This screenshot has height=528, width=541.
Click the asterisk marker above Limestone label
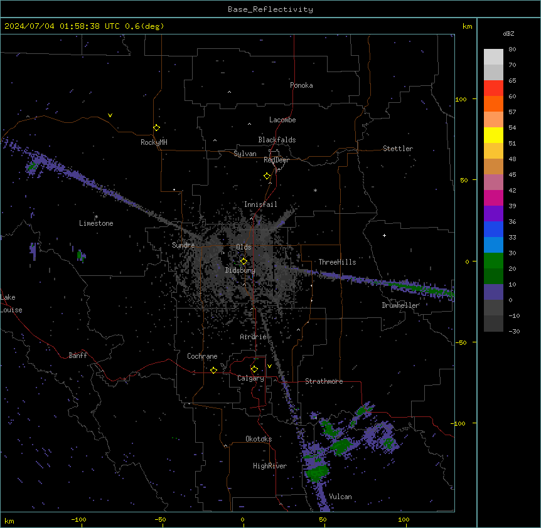pos(96,217)
